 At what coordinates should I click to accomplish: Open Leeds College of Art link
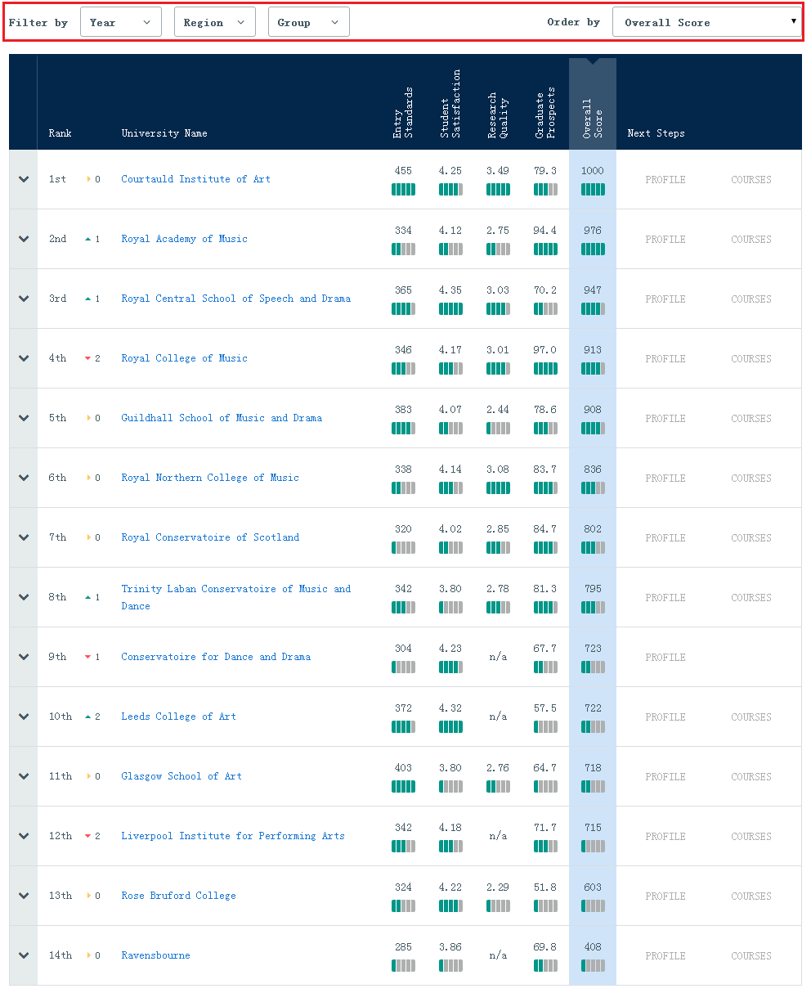pyautogui.click(x=178, y=717)
